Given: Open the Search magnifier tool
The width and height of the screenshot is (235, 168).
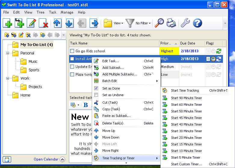Looking at the screenshot, I should coord(159,23).
